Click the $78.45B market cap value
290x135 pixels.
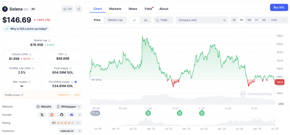pyautogui.click(x=37, y=45)
